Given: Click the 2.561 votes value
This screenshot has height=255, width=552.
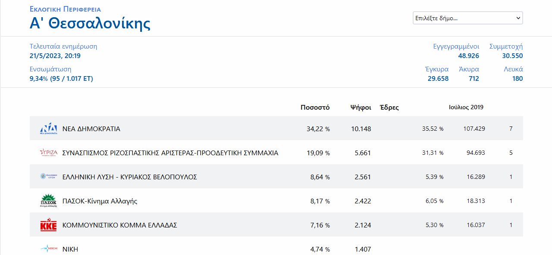Looking at the screenshot, I should click(362, 177).
